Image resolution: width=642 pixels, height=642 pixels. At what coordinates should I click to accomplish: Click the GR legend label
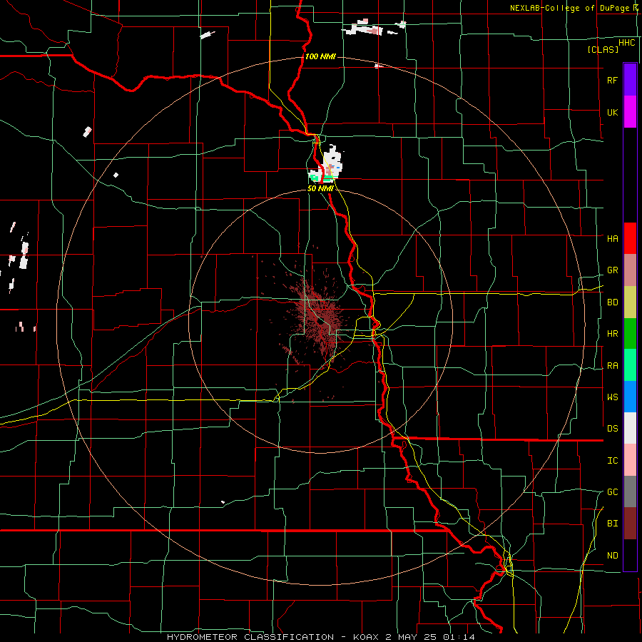point(612,270)
